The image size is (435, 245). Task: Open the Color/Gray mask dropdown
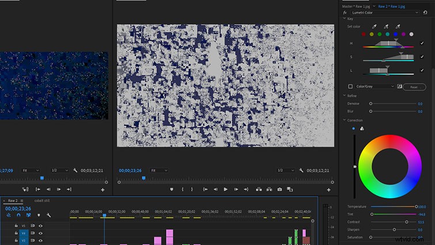click(x=375, y=86)
